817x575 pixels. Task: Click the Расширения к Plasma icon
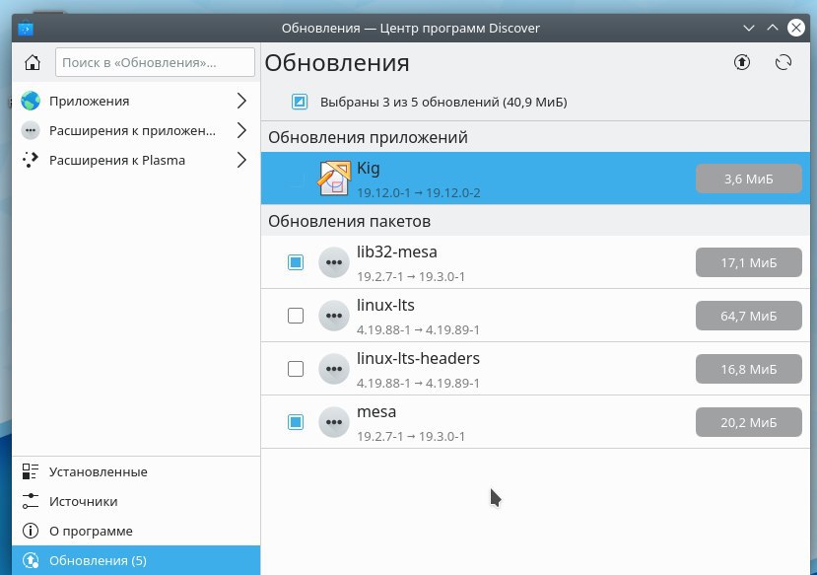31,160
